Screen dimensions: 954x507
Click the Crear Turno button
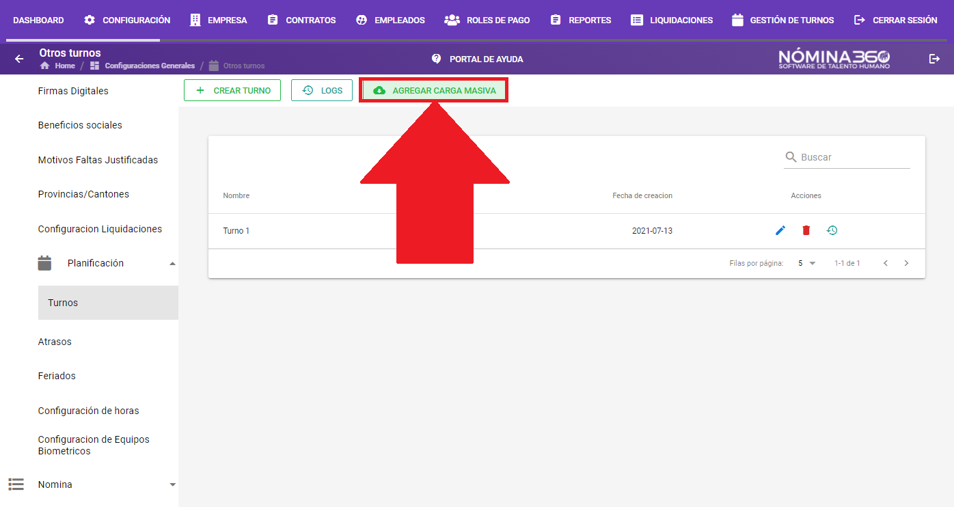pyautogui.click(x=232, y=90)
